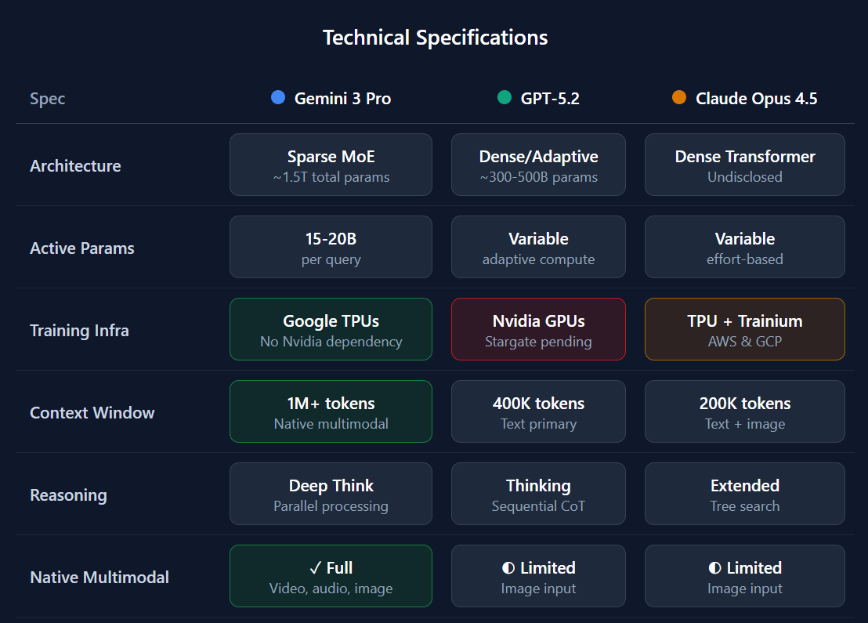The width and height of the screenshot is (868, 623).
Task: Click '~1.5T total params' text
Action: [x=331, y=177]
